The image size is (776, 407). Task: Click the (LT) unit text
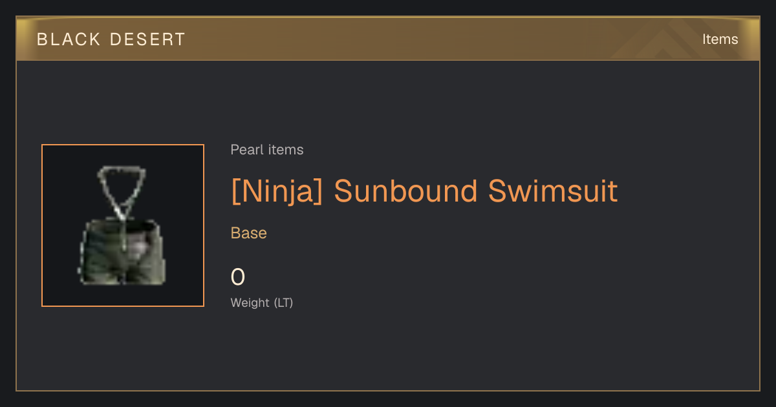[283, 302]
